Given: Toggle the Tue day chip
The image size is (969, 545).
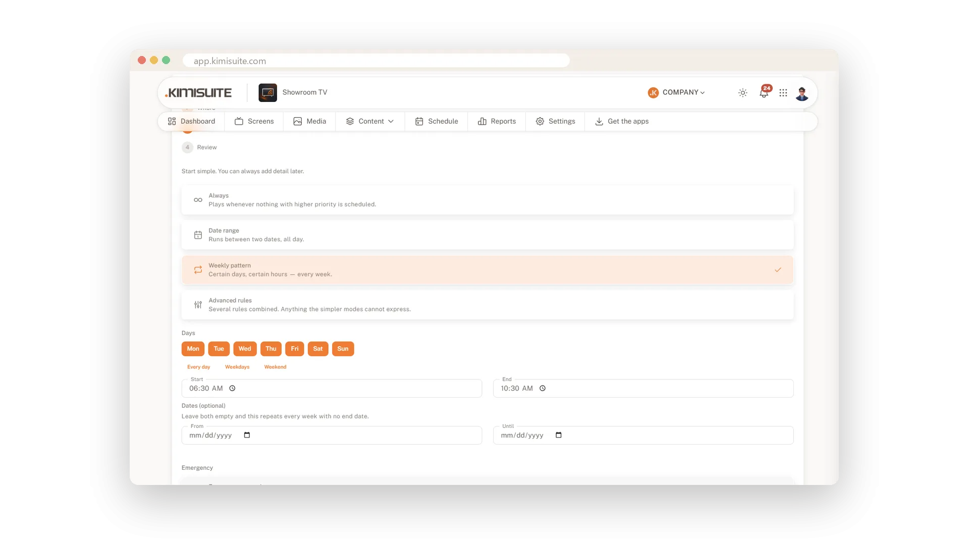Looking at the screenshot, I should [219, 349].
